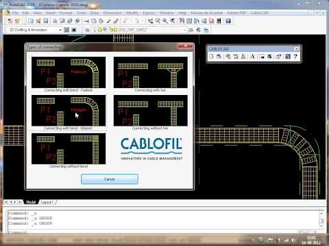
Task: Activate the Pan Realtime tool
Action: tap(150, 21)
